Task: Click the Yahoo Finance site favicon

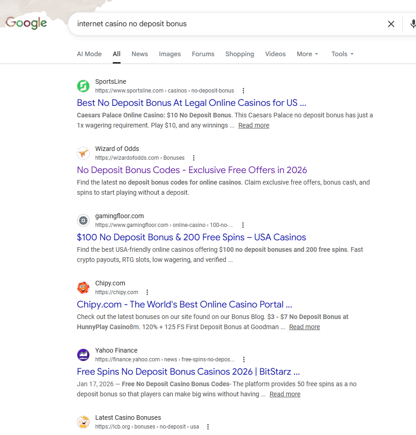Action: (x=83, y=355)
